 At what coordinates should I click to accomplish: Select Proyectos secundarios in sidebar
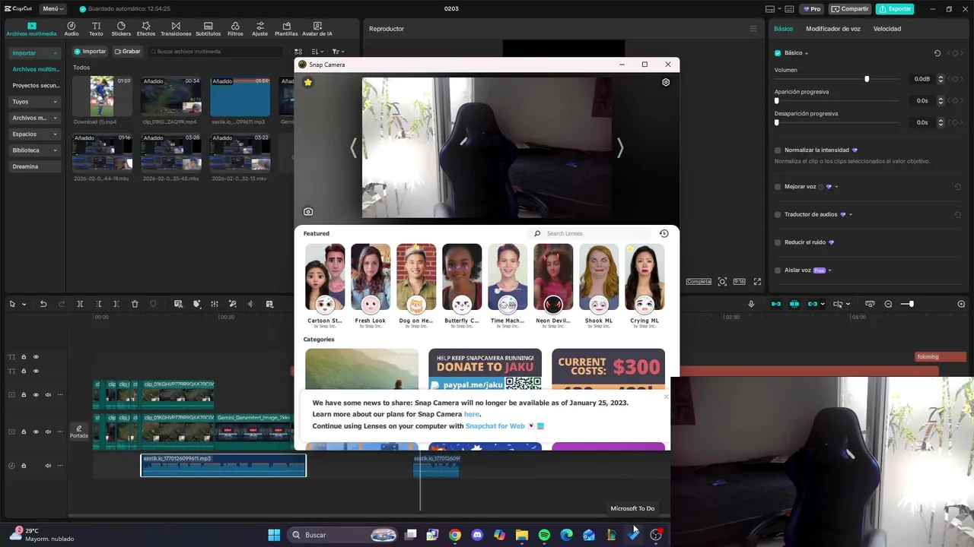tap(35, 85)
